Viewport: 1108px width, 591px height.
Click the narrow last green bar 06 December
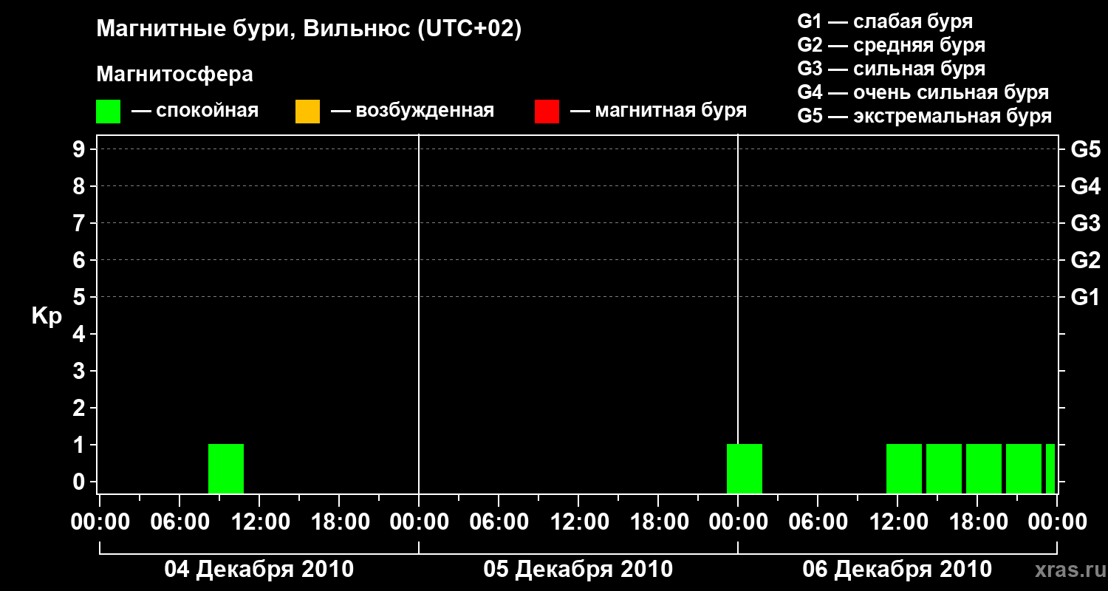(x=1050, y=468)
